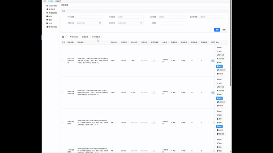Screen dimensions: 273x153
Task: Expand description magnifier in row 3 问卷描述
Action: tap(98, 125)
